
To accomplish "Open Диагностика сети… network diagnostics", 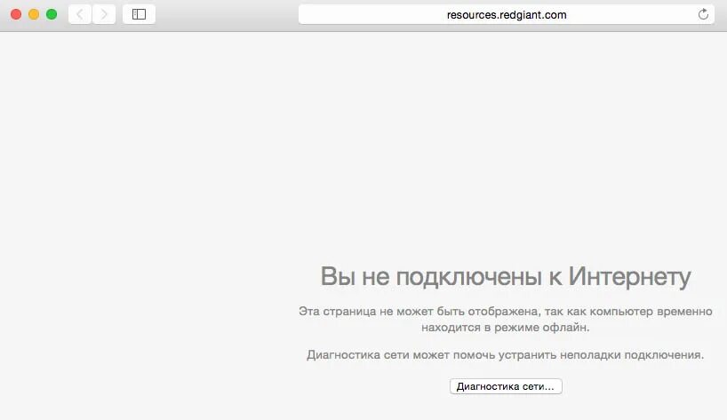I will 506,386.
